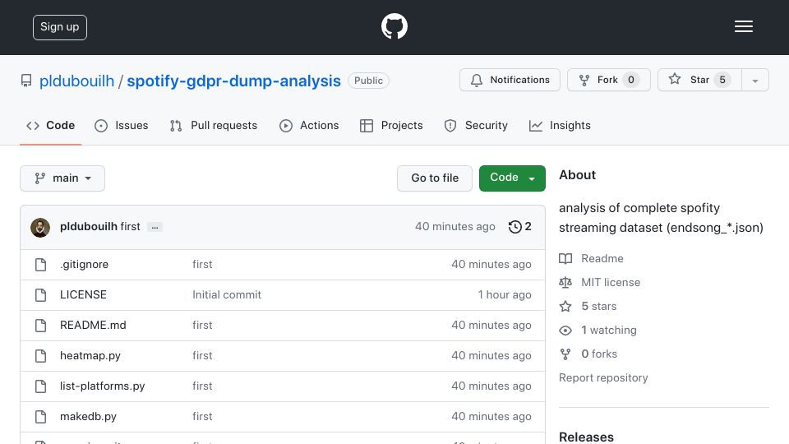Open 'Initial commit' message for LICENSE
Image resolution: width=789 pixels, height=444 pixels.
coord(227,294)
